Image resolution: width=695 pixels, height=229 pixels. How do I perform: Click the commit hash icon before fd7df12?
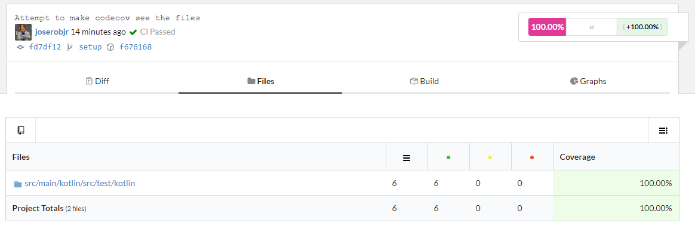tap(20, 47)
